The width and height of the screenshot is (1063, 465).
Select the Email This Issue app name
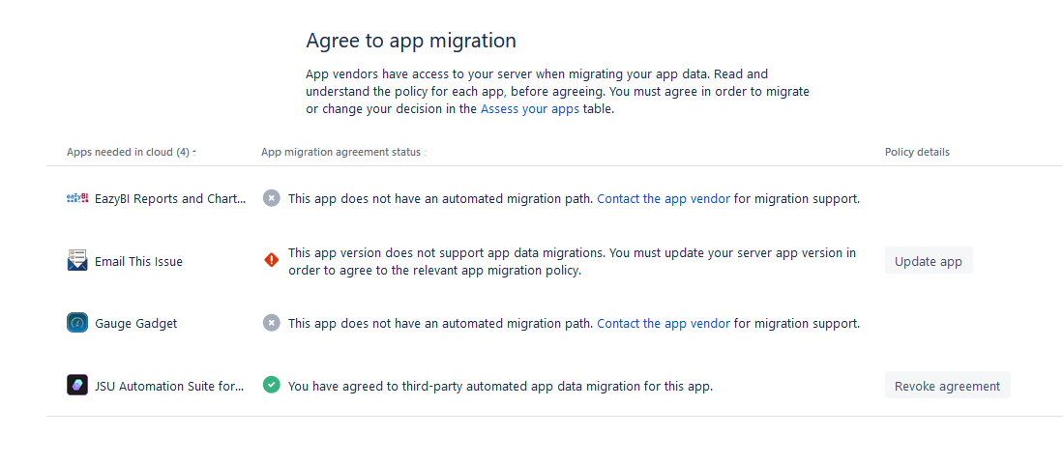tap(138, 261)
